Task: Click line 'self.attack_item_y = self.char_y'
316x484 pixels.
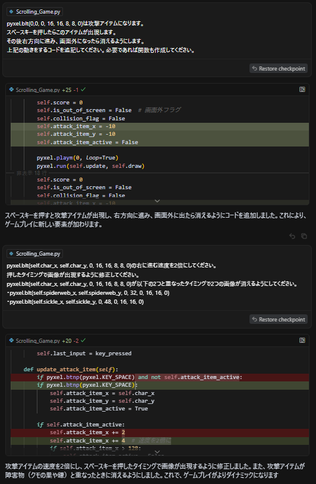Action: coord(102,401)
